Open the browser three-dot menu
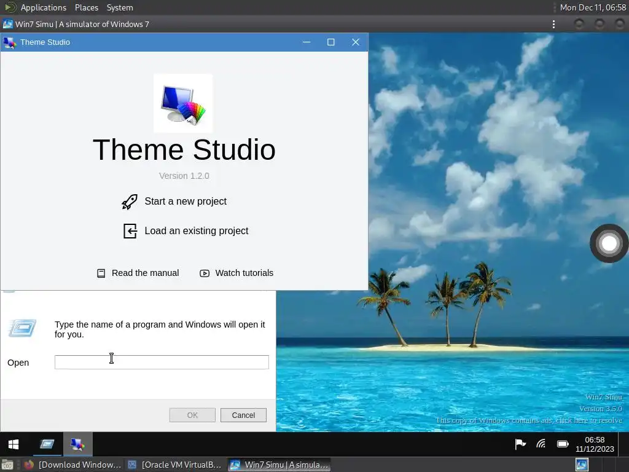The height and width of the screenshot is (472, 629). (x=553, y=25)
